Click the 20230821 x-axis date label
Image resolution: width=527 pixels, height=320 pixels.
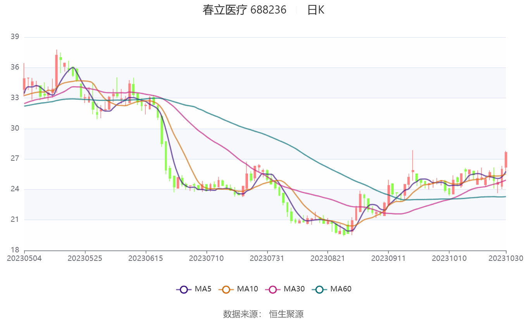[327, 258]
